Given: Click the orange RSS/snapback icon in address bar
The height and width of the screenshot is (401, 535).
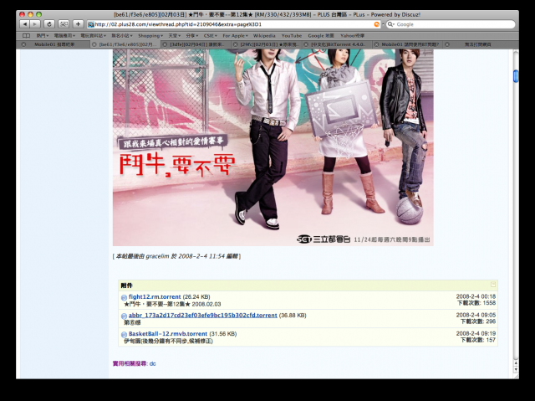Looking at the screenshot, I should point(377,24).
